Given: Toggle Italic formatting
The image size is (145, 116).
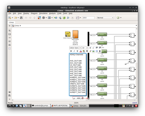Looking at the screenshot, I should [74, 51].
